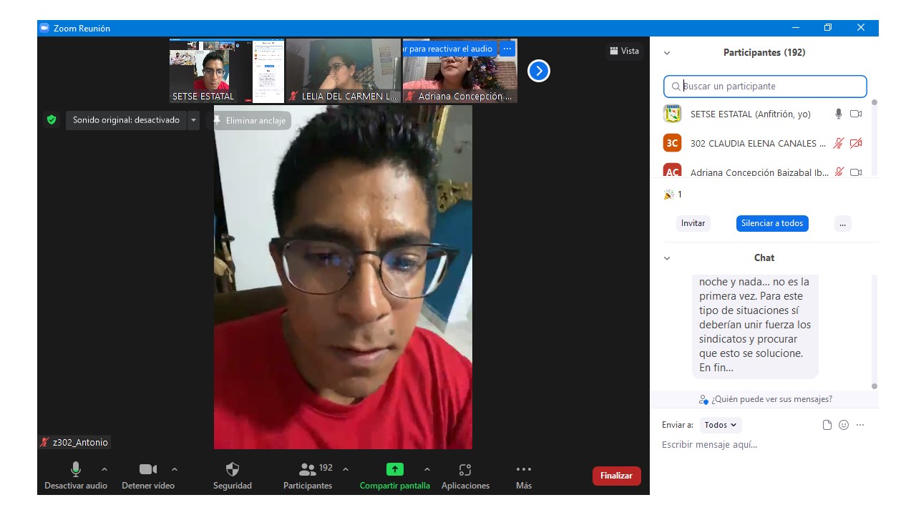Mute everyone with Silenciar a todos
The width and height of the screenshot is (916, 515).
point(772,223)
